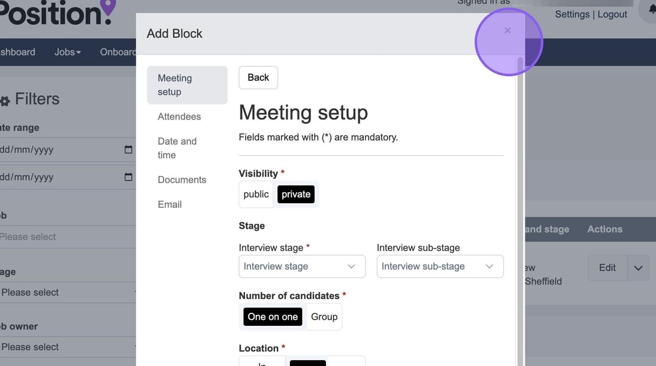Screen dimensions: 656x366
Task: Open calendar picker on first date field
Action: (128, 150)
